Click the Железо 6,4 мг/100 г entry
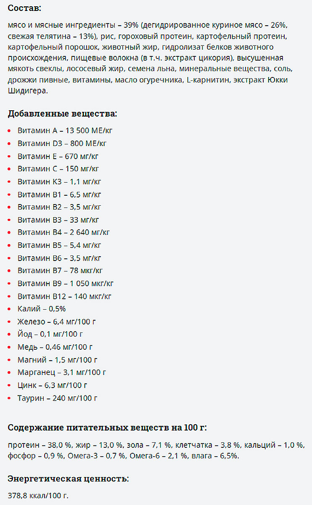The width and height of the screenshot is (312, 505). pyautogui.click(x=57, y=322)
